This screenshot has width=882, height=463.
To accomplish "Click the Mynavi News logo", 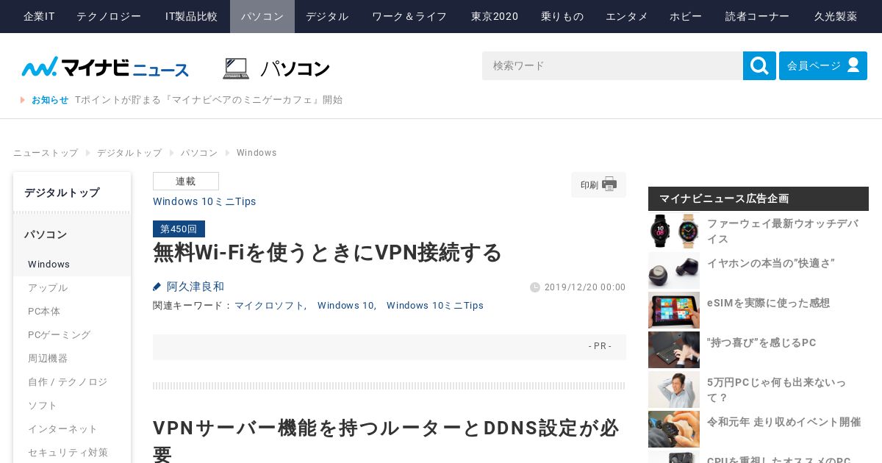I will point(105,67).
